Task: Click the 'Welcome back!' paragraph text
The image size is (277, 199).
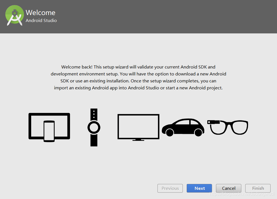Action: point(138,77)
